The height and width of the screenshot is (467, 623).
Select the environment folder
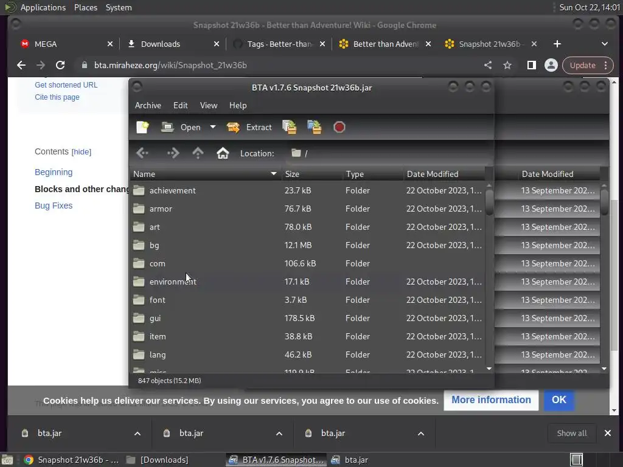point(307,282)
